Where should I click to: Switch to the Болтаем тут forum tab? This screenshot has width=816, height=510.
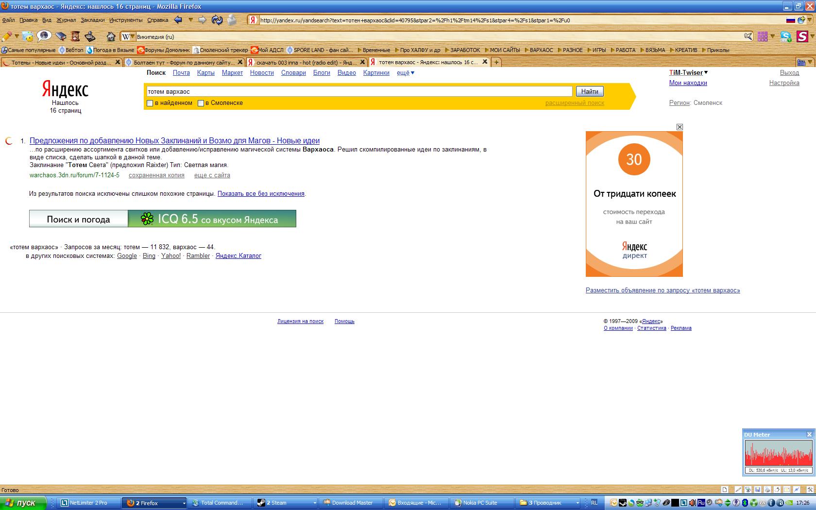pyautogui.click(x=184, y=62)
